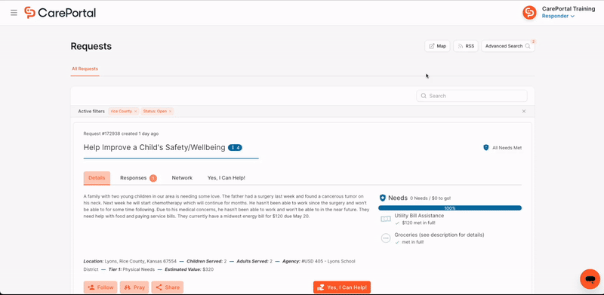Expand the Responder role dropdown

point(558,16)
